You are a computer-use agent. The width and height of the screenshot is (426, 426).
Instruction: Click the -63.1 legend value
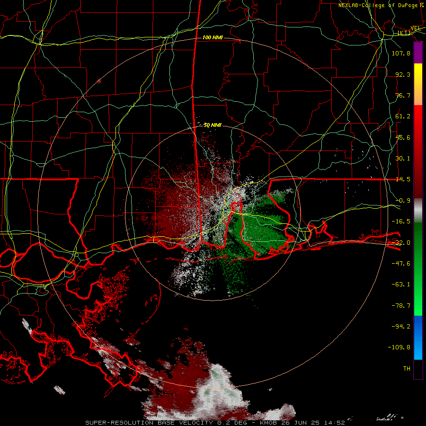click(x=401, y=284)
